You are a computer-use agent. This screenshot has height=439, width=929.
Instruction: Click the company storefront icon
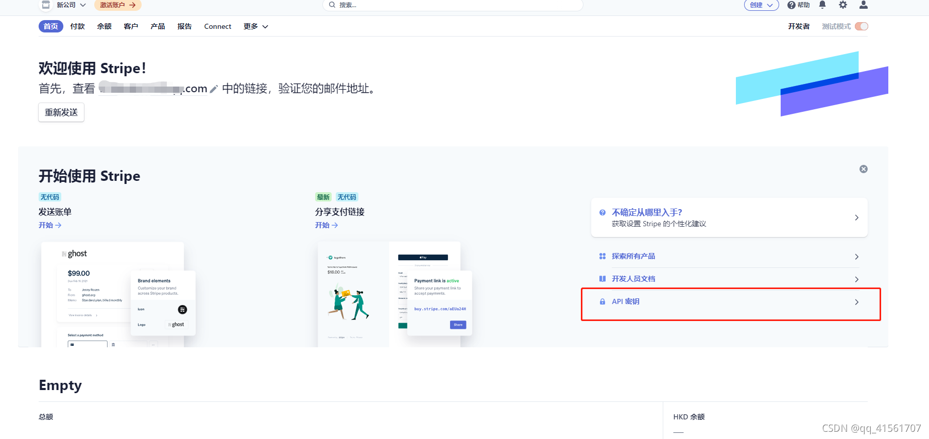46,5
